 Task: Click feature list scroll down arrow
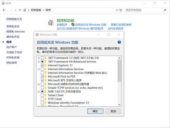click(x=119, y=105)
